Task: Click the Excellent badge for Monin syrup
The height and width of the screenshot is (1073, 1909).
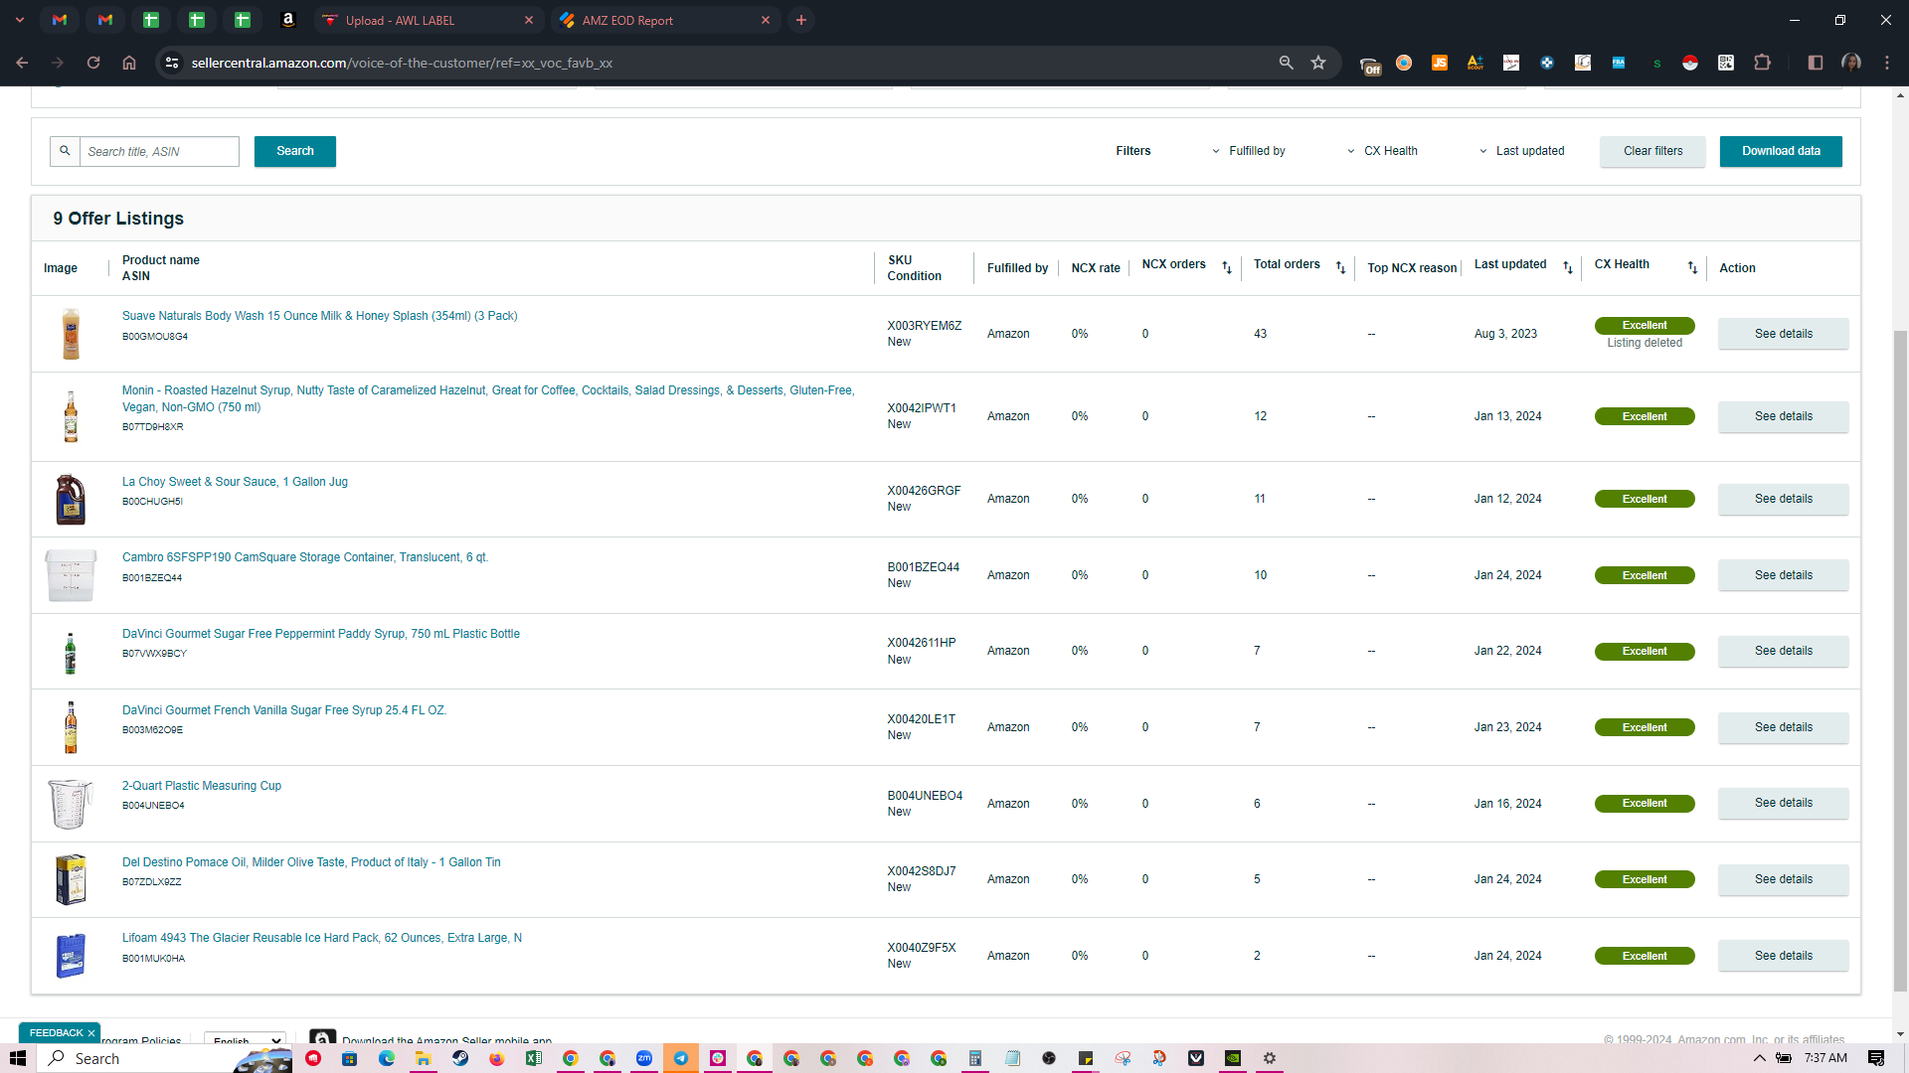Action: pos(1645,416)
